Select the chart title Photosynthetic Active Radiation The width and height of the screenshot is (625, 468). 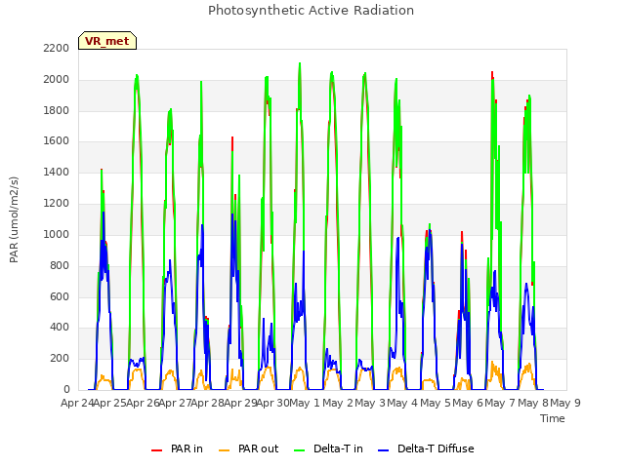coord(311,11)
